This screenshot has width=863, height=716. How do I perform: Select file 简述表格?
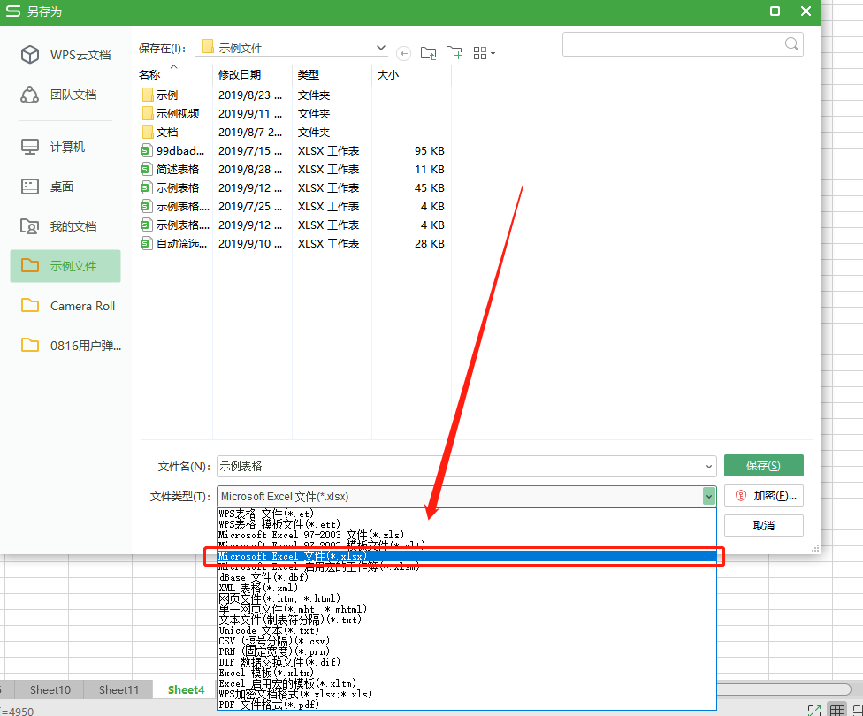click(170, 170)
